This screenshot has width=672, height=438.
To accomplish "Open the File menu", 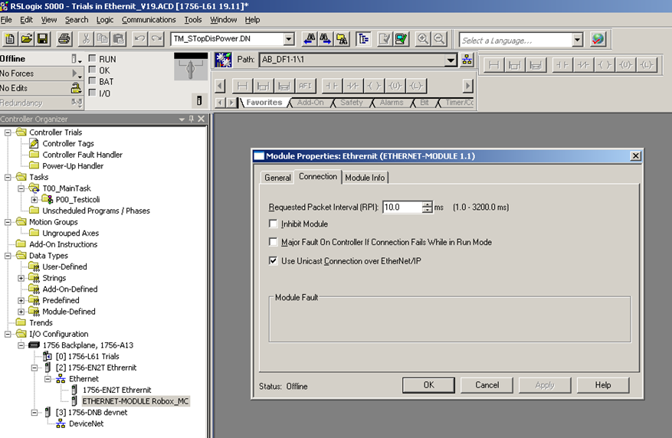I will (x=6, y=20).
